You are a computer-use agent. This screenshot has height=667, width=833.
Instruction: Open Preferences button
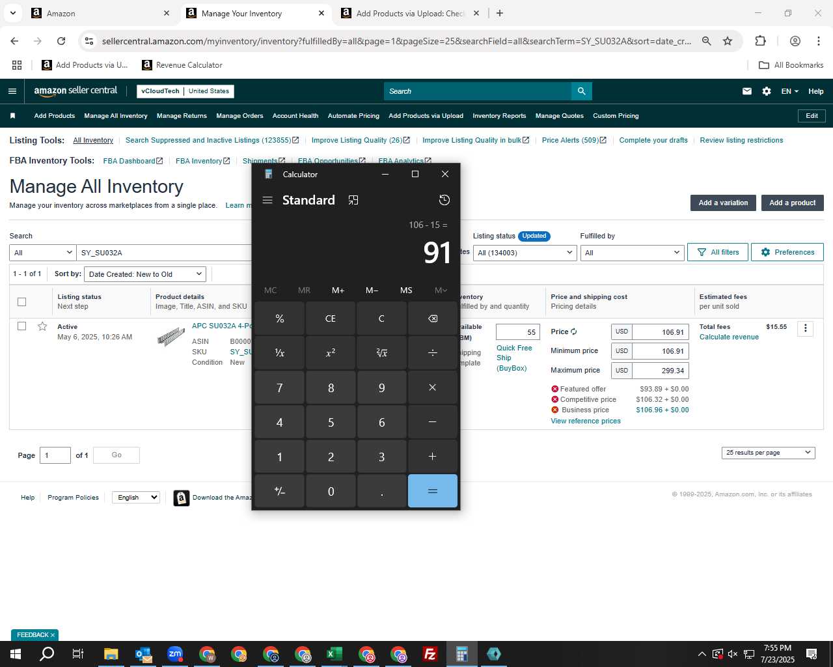[x=787, y=252]
